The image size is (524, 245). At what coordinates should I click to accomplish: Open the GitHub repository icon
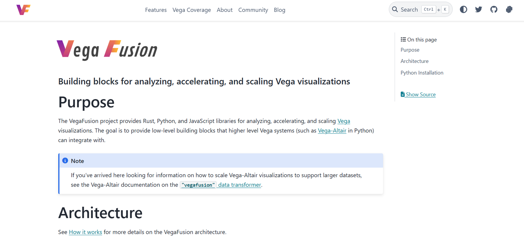click(x=494, y=9)
